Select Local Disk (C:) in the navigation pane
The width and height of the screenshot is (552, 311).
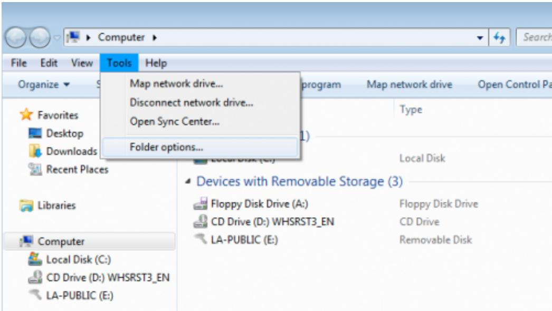coord(79,260)
